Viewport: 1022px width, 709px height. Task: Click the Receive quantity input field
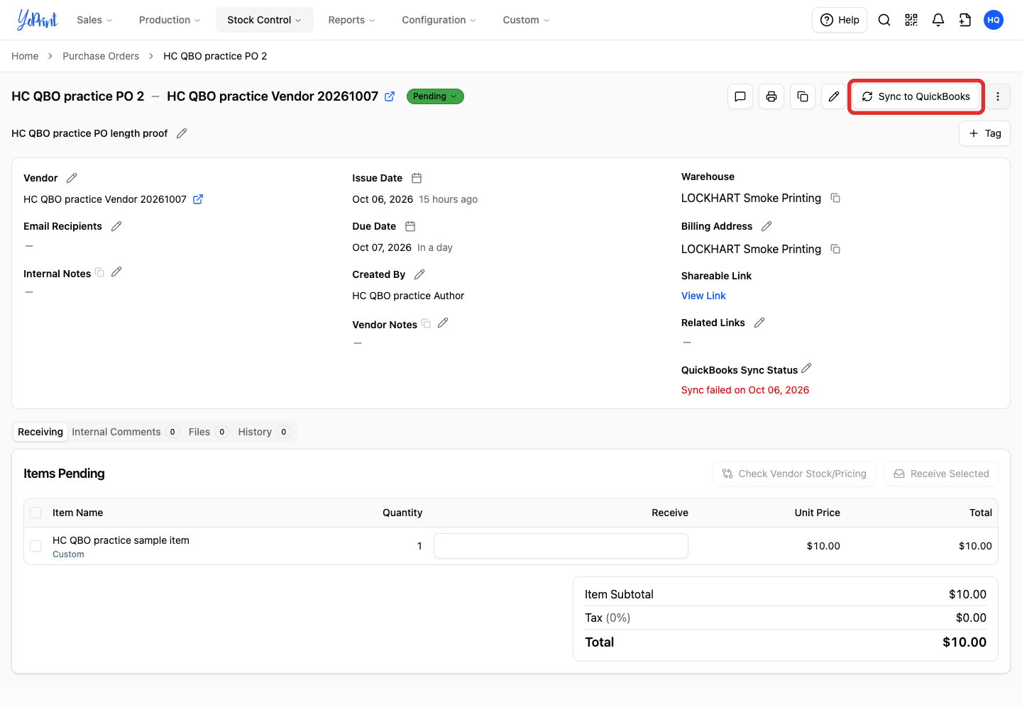[x=561, y=546]
